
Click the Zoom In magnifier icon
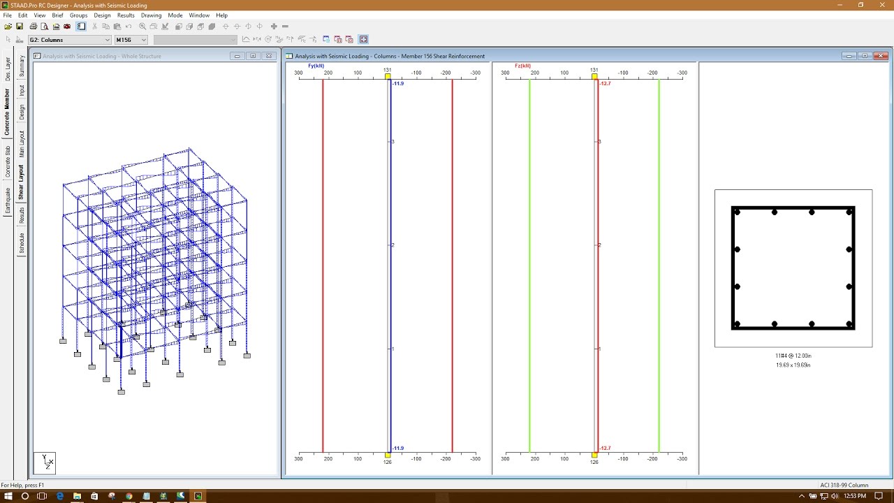pyautogui.click(x=140, y=26)
